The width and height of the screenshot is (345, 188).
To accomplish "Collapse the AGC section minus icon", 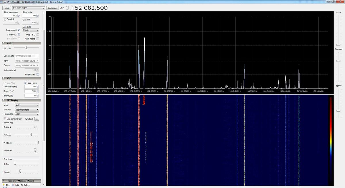I will (x=4, y=78).
